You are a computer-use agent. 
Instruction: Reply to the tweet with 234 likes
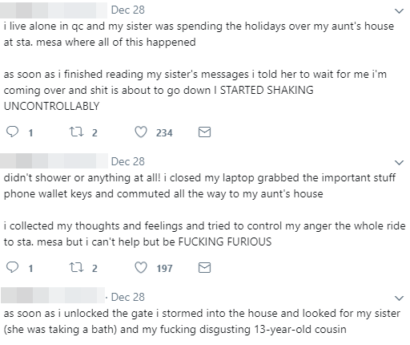[x=13, y=132]
